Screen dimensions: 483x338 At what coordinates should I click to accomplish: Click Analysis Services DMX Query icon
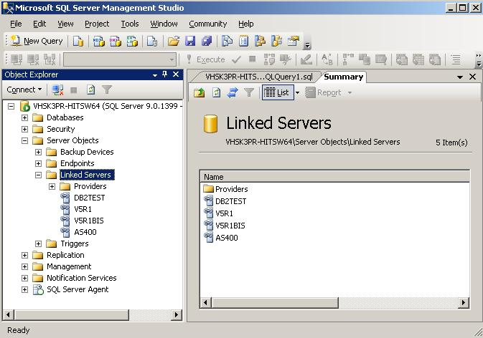coord(116,41)
